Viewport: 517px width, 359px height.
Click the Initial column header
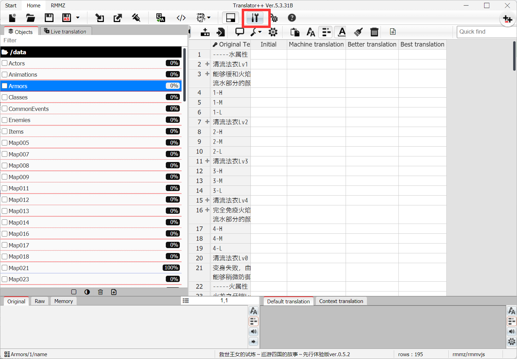point(269,44)
